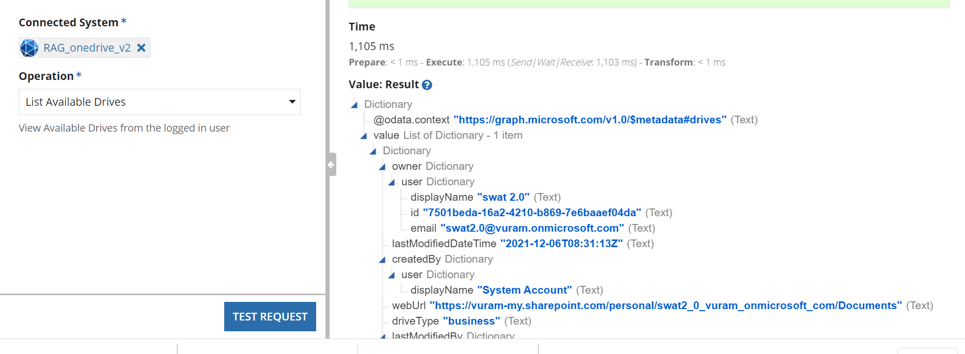Select the displayName "System Account" value
965x354 pixels.
(525, 290)
